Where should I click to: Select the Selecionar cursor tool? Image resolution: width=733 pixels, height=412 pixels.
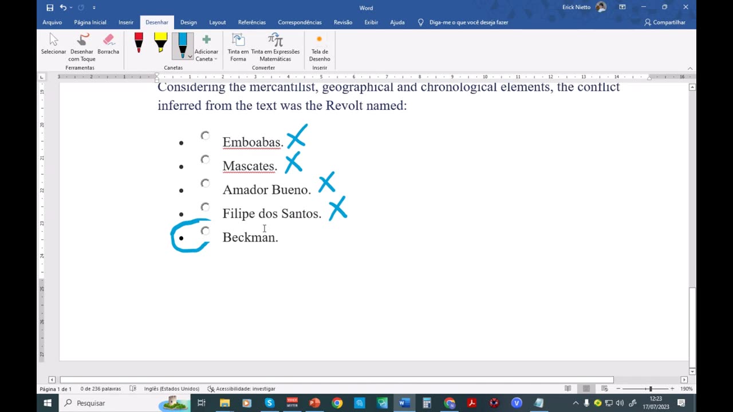(x=53, y=45)
